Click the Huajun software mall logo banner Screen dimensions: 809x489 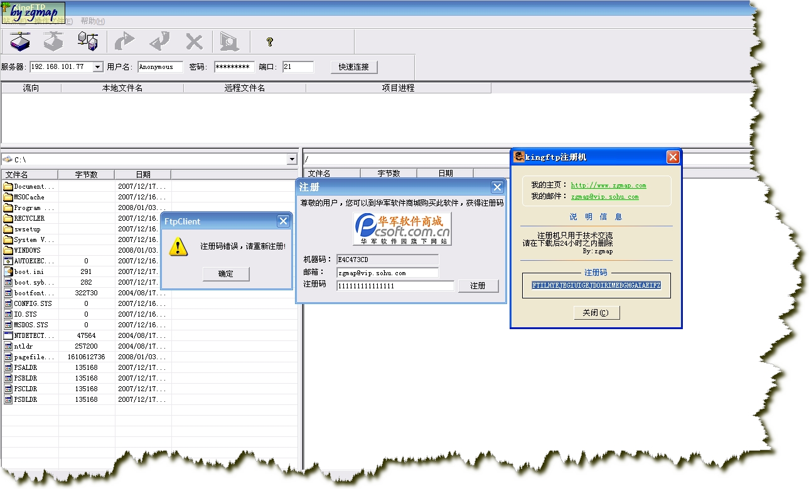pyautogui.click(x=402, y=229)
